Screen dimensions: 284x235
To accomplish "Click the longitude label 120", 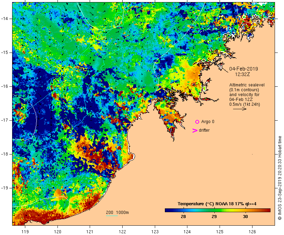I will (x=57, y=232).
